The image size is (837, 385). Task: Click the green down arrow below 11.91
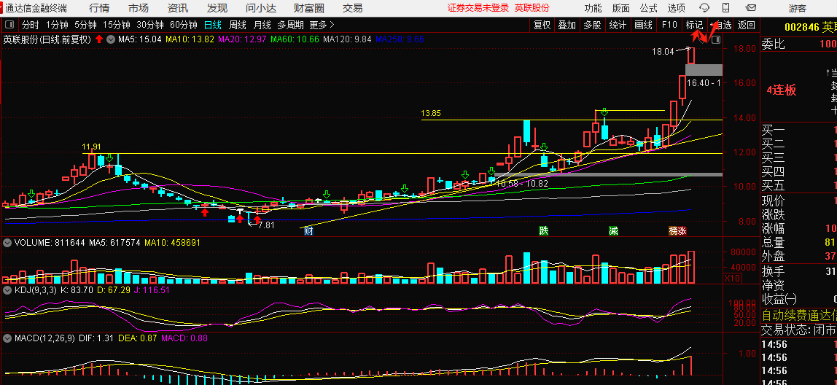[x=109, y=158]
